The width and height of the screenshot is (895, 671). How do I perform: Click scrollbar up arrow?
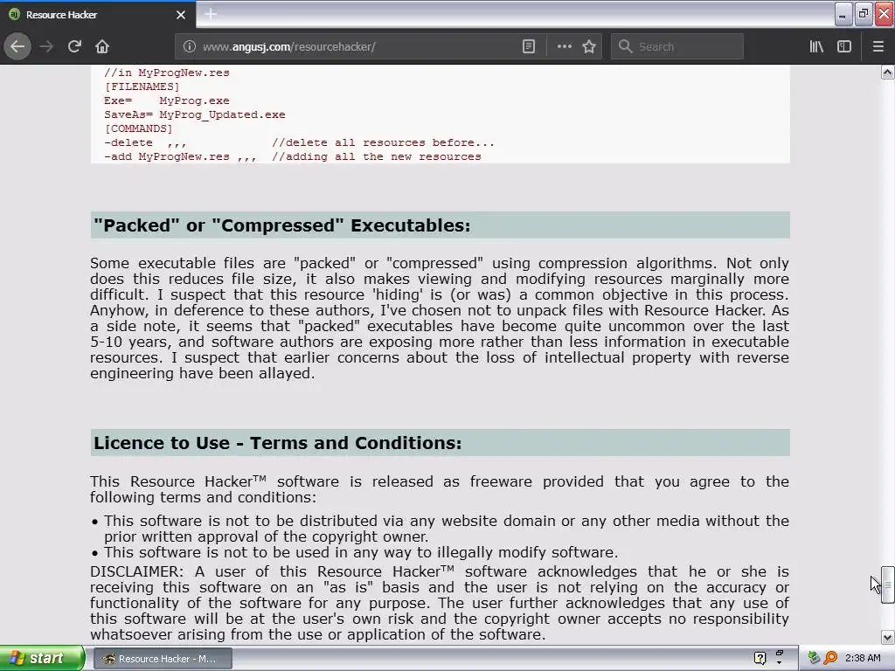click(x=887, y=72)
